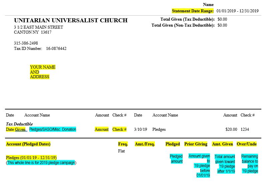This screenshot has height=182, width=263.
Task: Click the 'Amount given to '19 pledge before 01/01/19' note
Action: (x=199, y=166)
